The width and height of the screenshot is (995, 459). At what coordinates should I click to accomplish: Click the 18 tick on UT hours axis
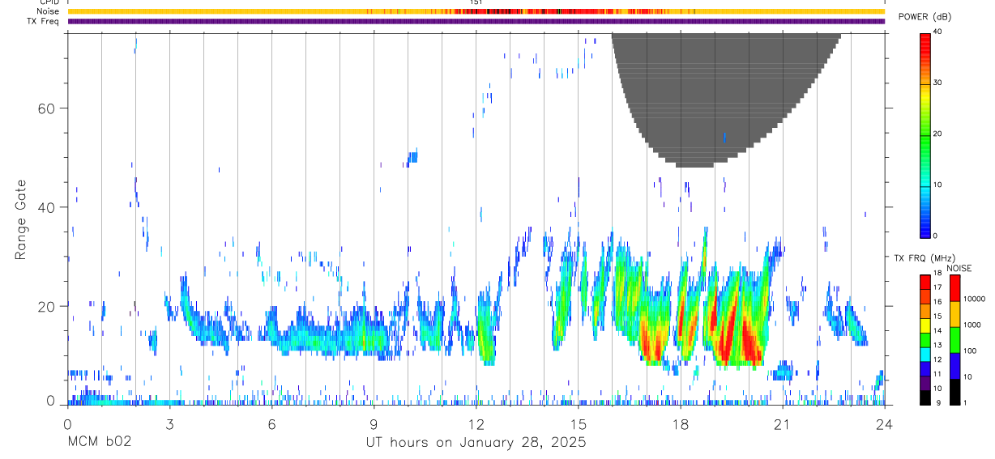(x=681, y=423)
